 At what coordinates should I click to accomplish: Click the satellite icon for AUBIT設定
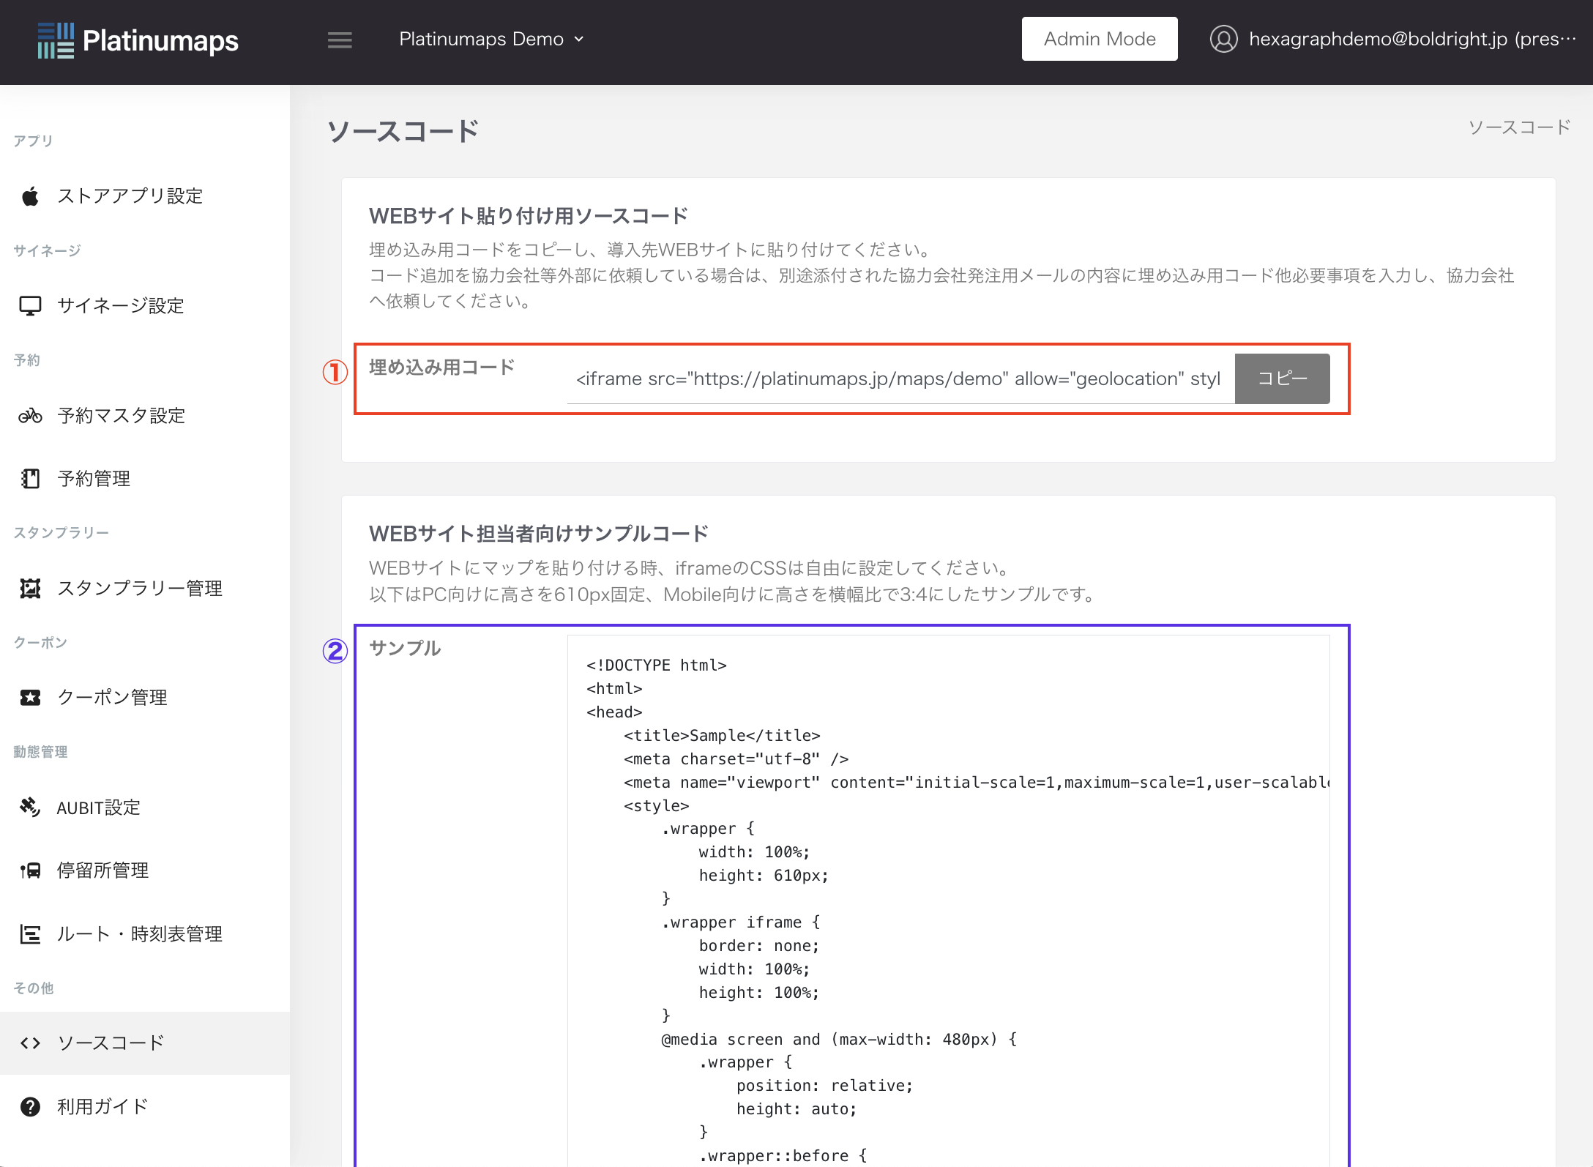coord(30,808)
